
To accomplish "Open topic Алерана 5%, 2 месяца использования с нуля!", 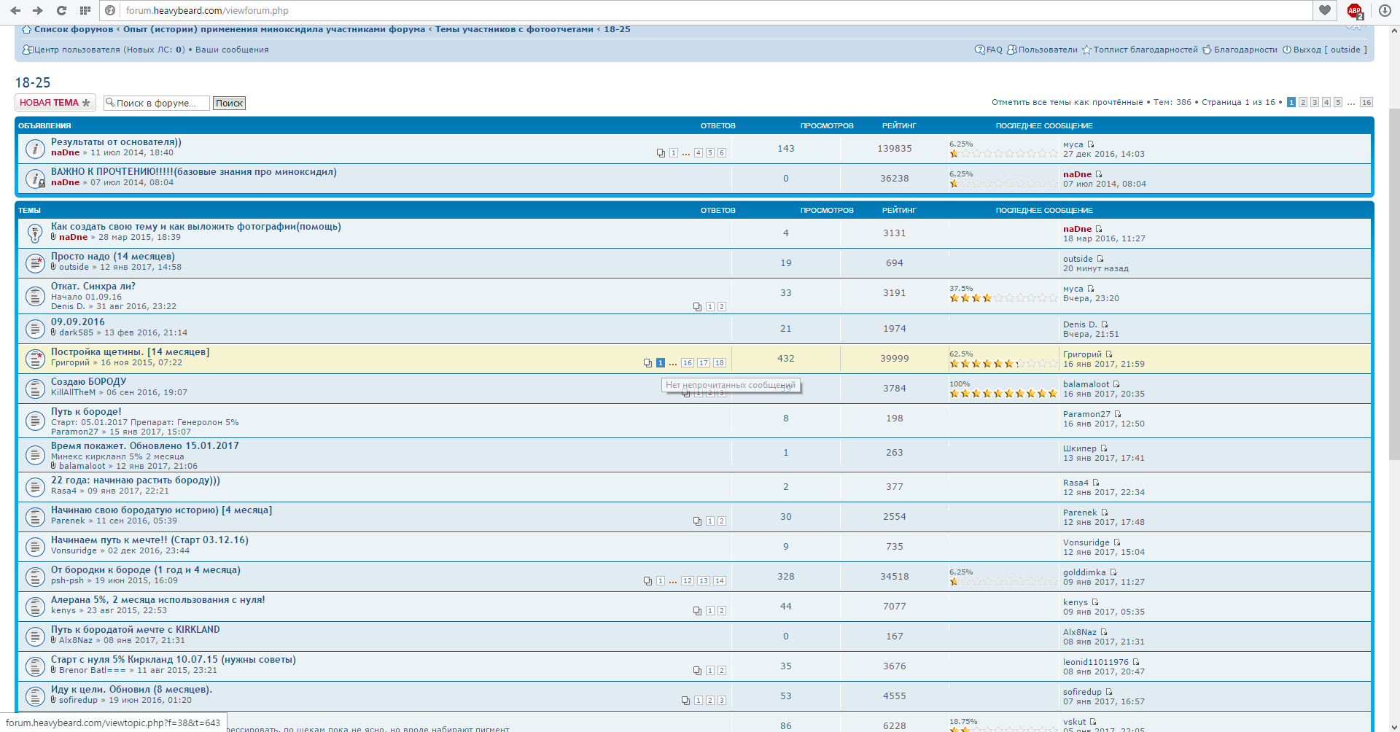I will pos(157,600).
